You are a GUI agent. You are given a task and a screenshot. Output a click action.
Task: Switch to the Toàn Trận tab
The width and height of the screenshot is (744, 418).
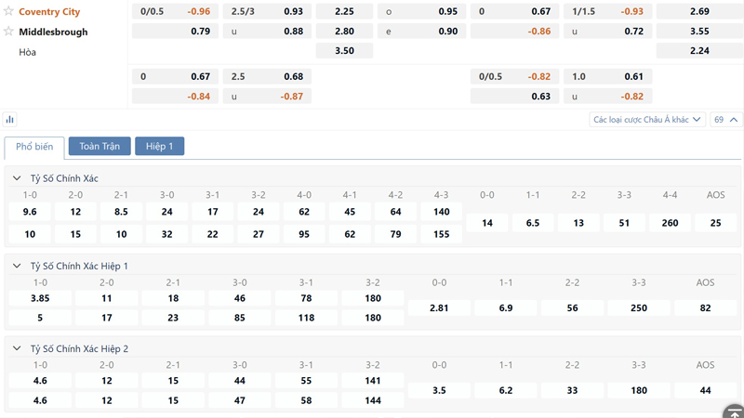pos(100,147)
